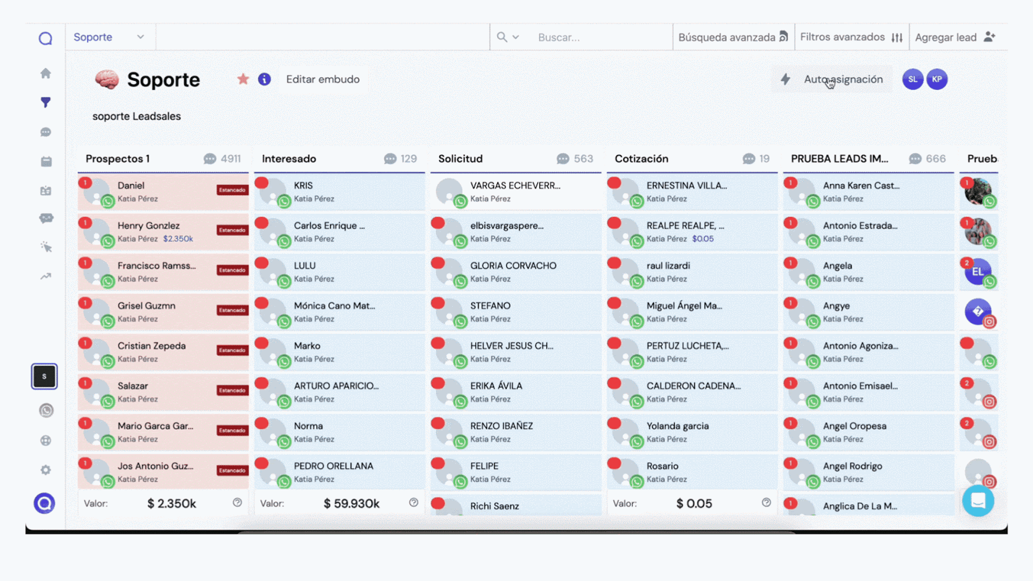Click the chatbot icon in sidebar
Image resolution: width=1033 pixels, height=581 pixels.
pyautogui.click(x=46, y=218)
